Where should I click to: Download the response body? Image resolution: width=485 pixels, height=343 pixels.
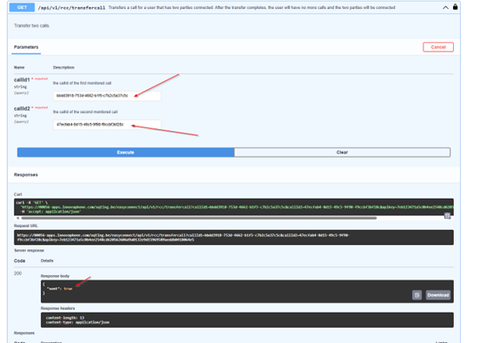click(438, 295)
